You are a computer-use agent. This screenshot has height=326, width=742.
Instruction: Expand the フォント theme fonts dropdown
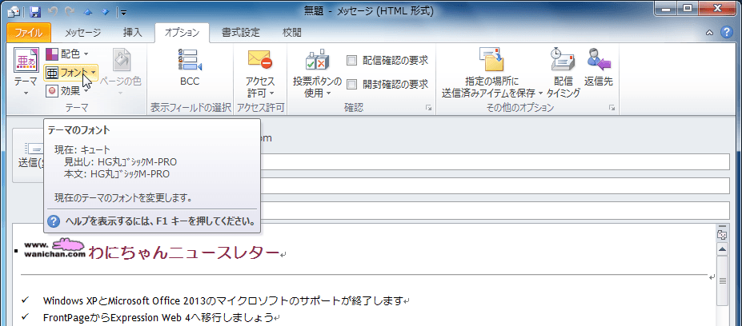71,73
